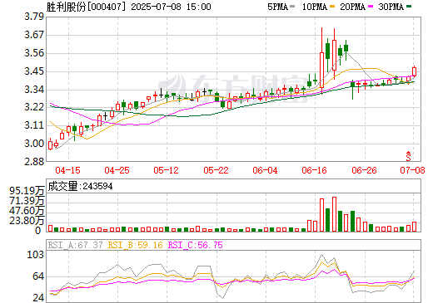The image size is (433, 303).
Task: Select the gray 5PMA legend swatch
Action: pos(292,7)
